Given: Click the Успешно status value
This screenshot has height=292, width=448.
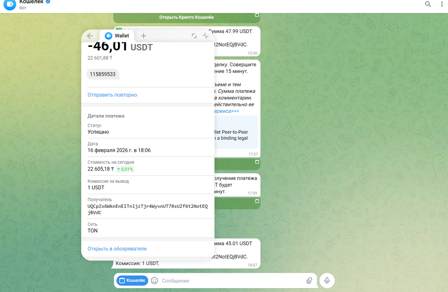Looking at the screenshot, I should pos(98,132).
